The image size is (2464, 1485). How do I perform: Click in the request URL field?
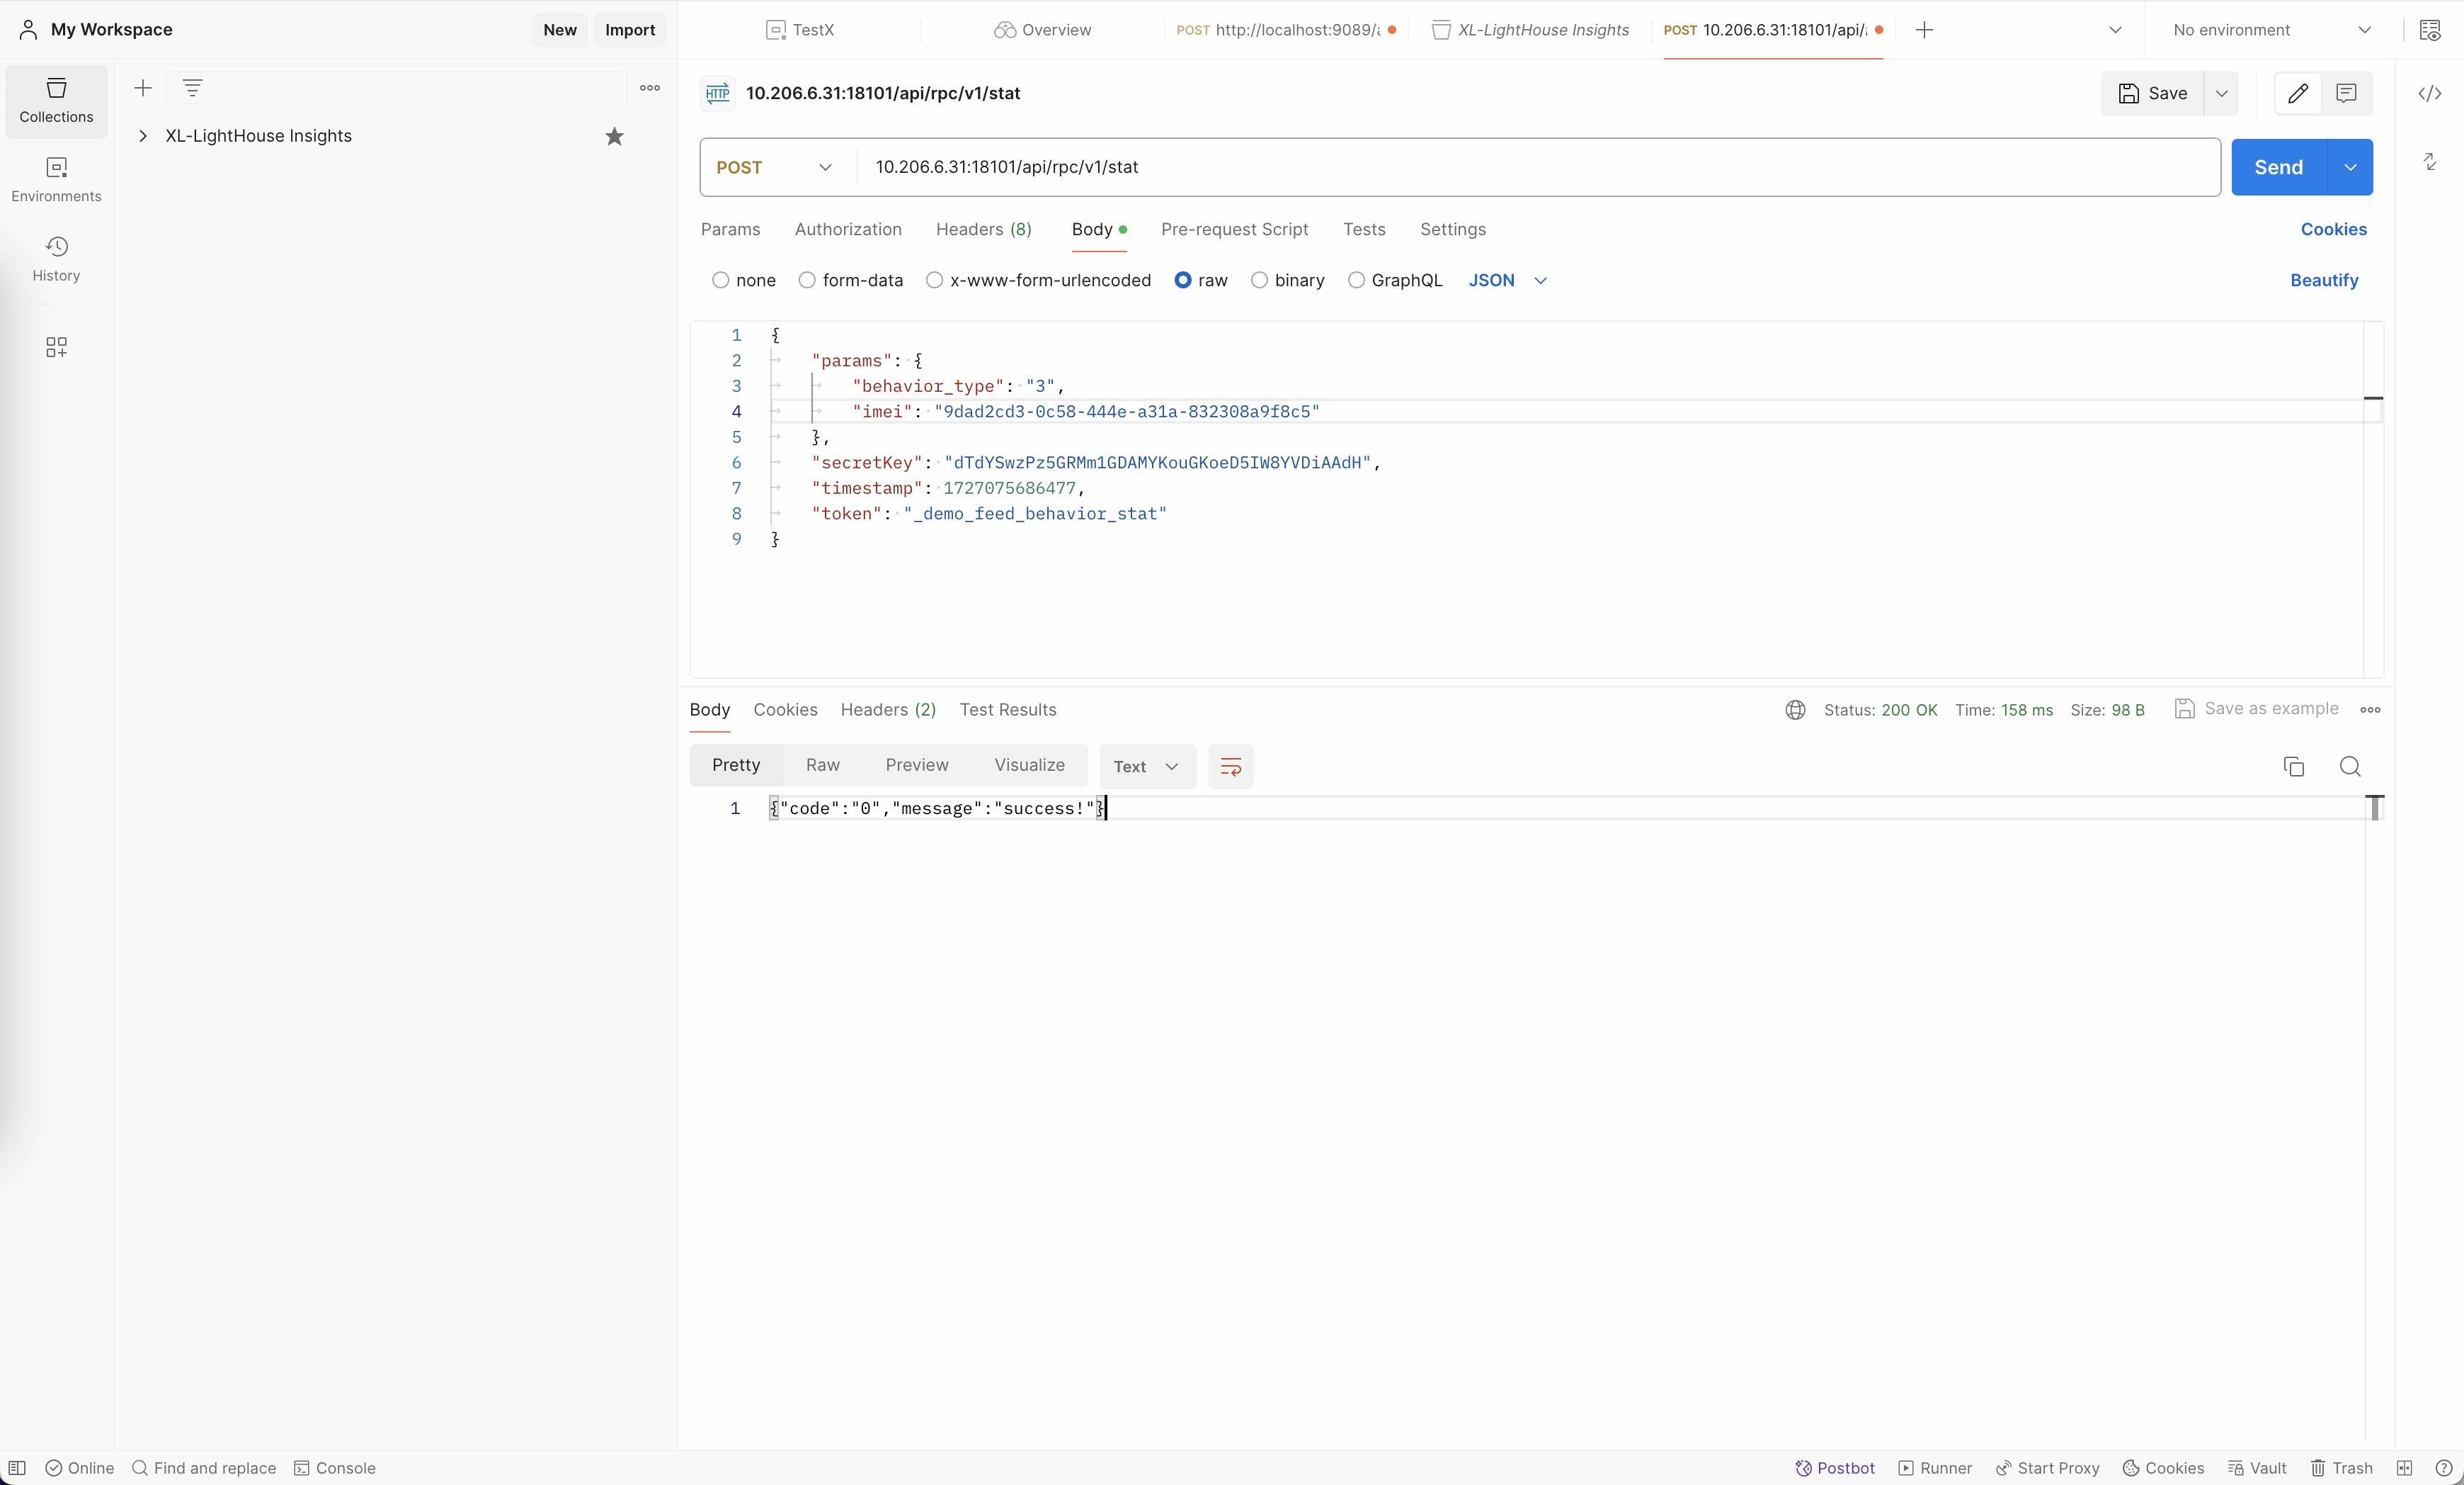point(1538,167)
